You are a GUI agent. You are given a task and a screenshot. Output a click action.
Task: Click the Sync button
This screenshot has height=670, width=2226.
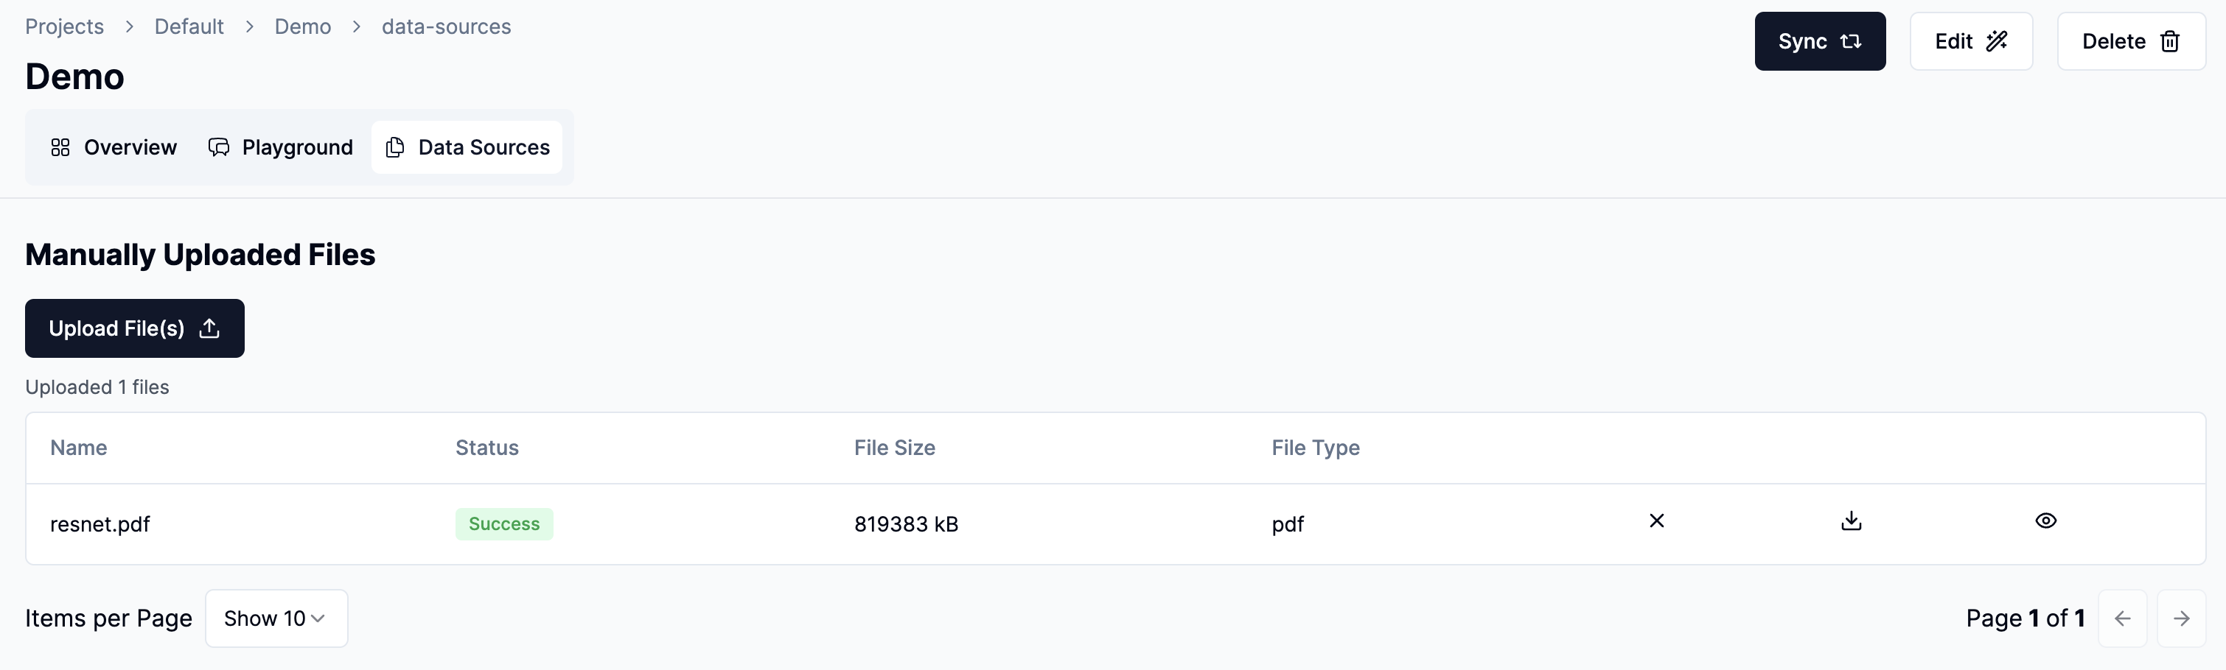(x=1820, y=40)
